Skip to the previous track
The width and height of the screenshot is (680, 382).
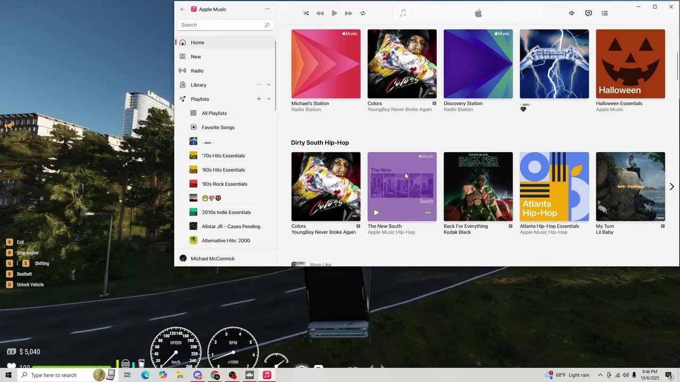point(320,13)
